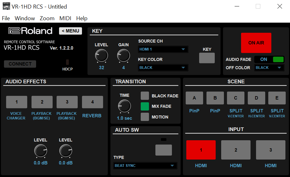Click the red ON AIR button
Viewport: 290px width, 177px height.
(256, 43)
